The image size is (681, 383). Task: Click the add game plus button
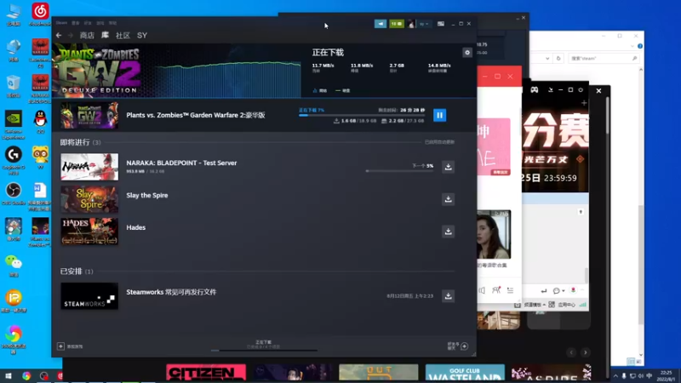coord(60,346)
